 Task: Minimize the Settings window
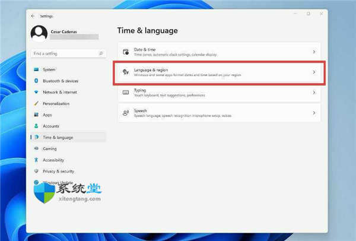pos(295,14)
